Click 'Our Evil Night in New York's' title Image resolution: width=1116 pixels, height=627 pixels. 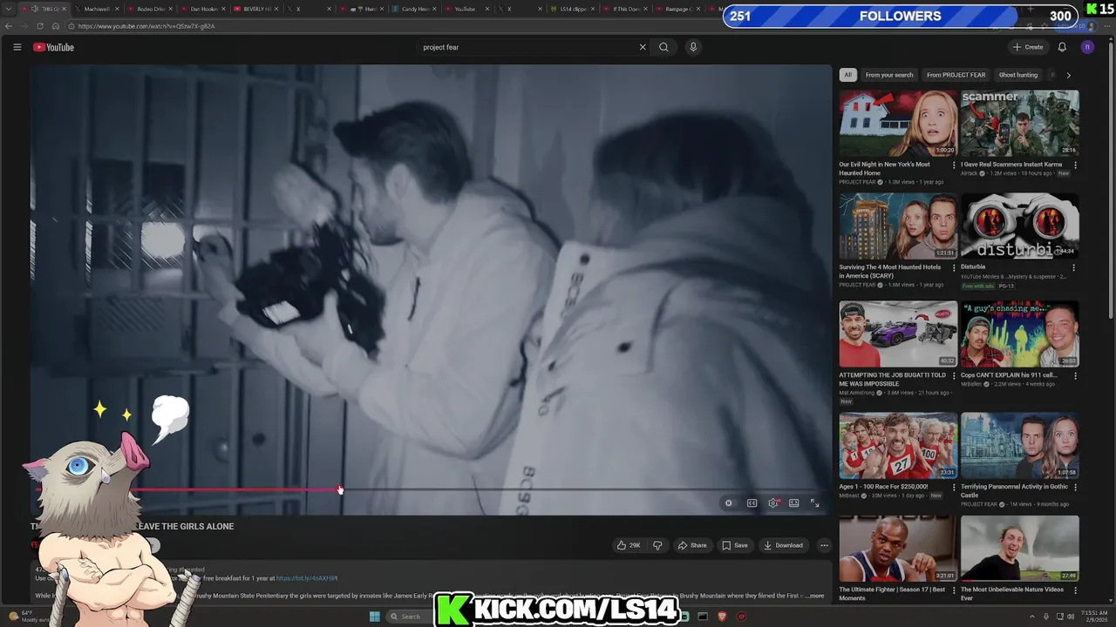click(884, 168)
